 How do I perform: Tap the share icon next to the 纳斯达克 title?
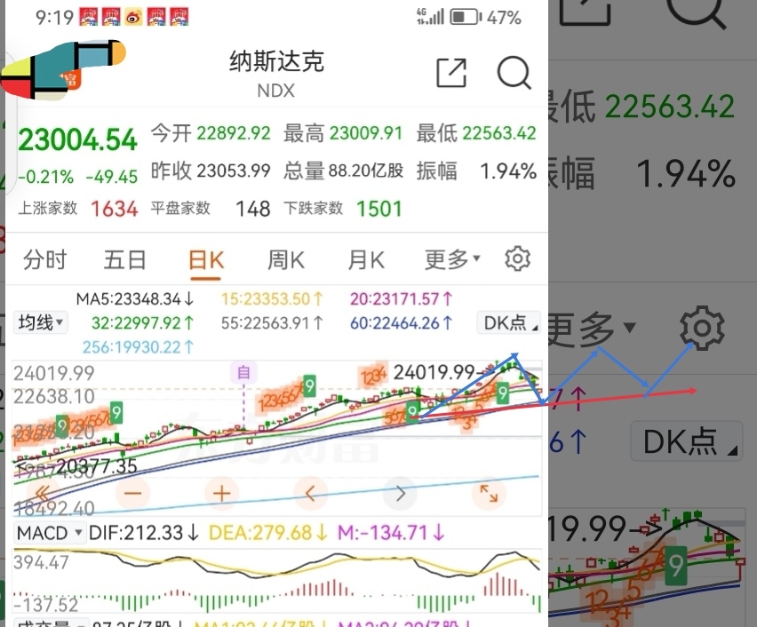451,73
